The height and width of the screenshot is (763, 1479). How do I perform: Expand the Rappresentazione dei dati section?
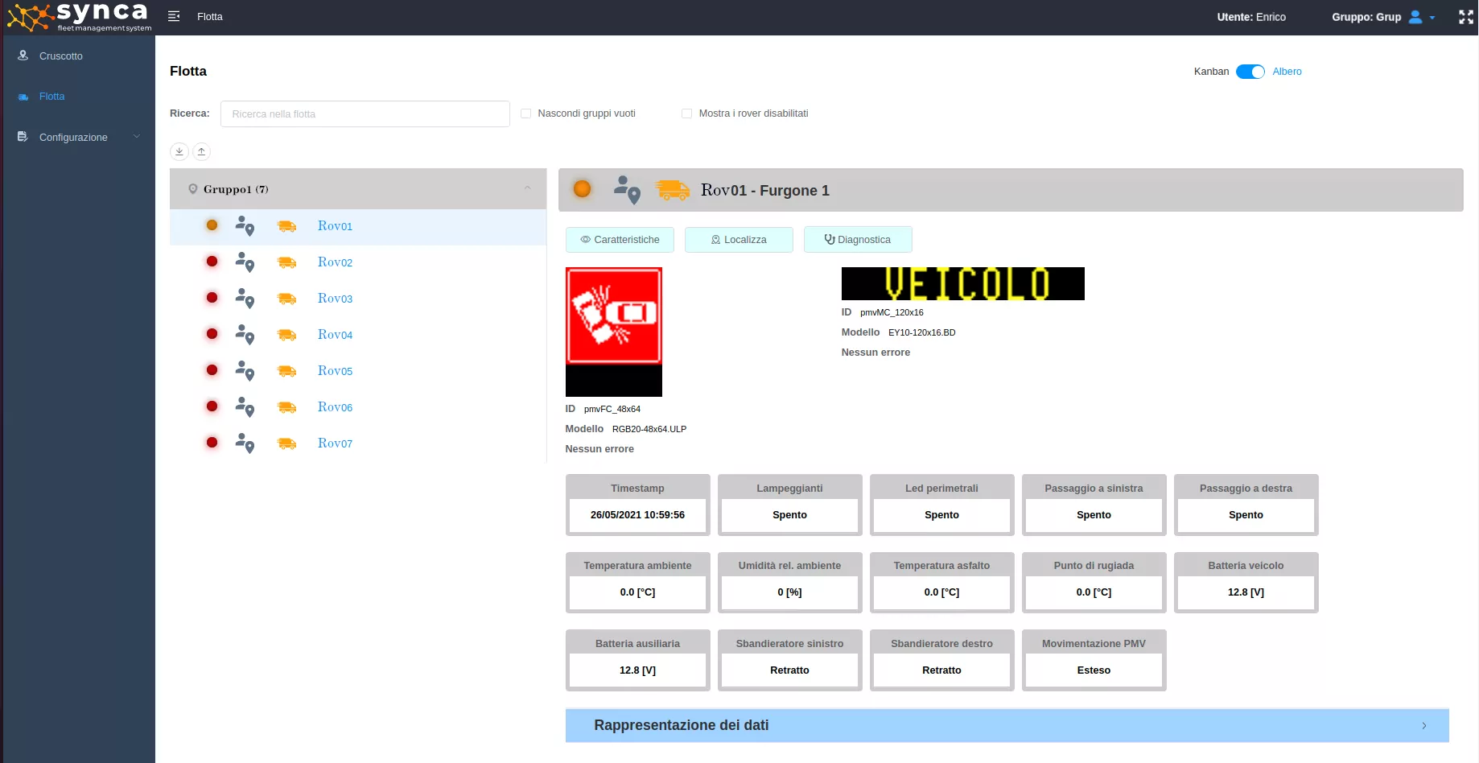[x=1007, y=725]
